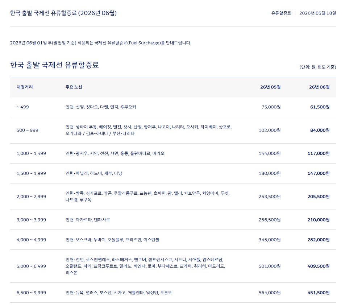Click the 102,000원 May surcharge value
The height and width of the screenshot is (306, 345).
coord(270,130)
